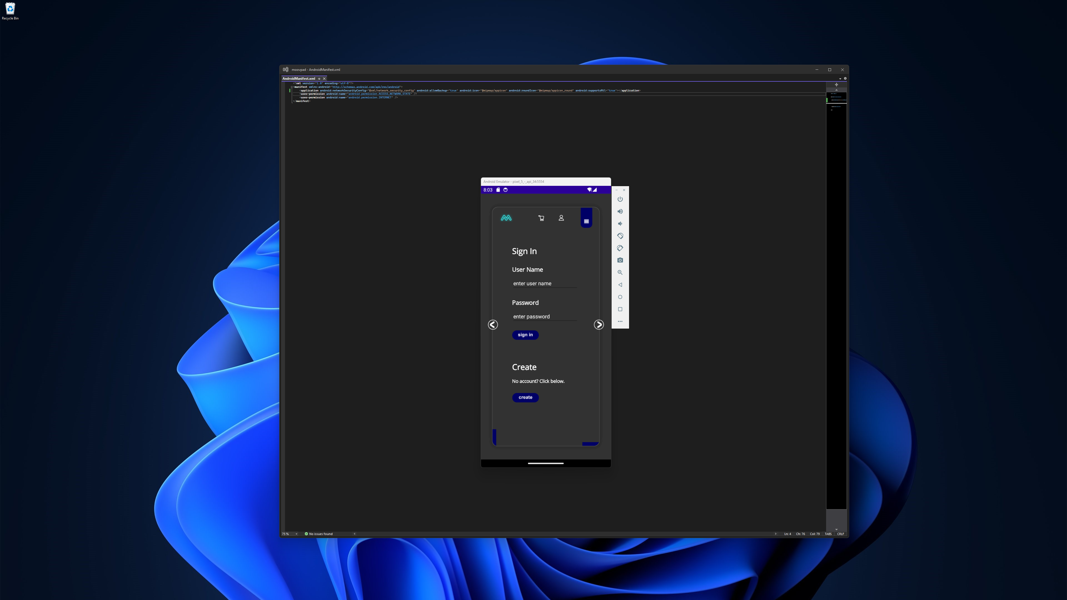Open Recycle Bin on the desktop
Viewport: 1067px width, 600px height.
[x=10, y=11]
